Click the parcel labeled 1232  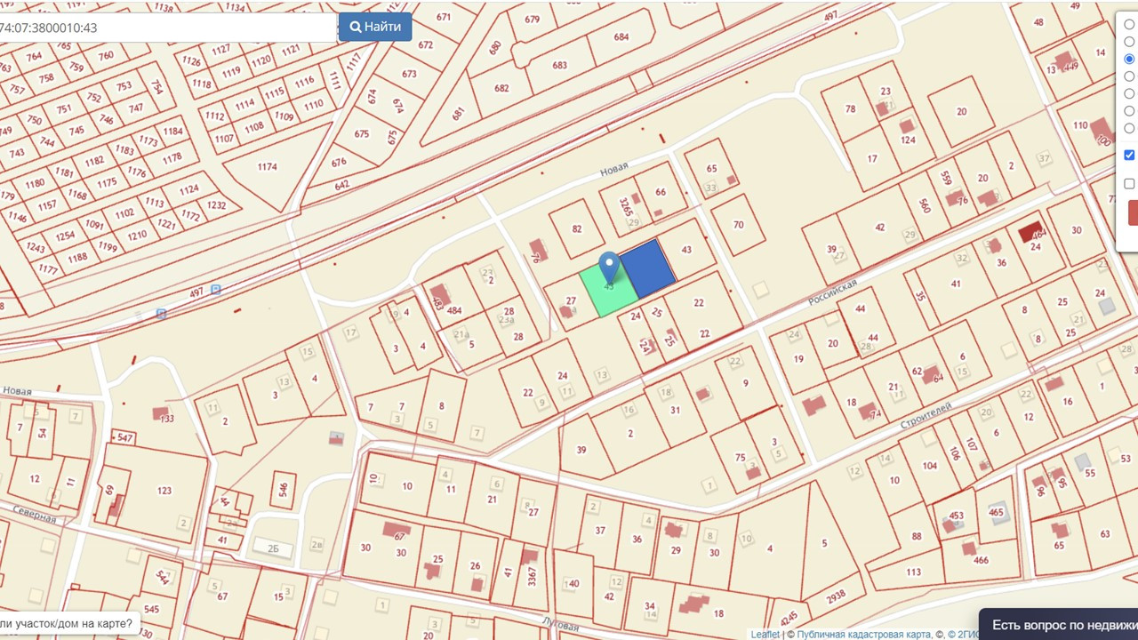click(x=217, y=204)
